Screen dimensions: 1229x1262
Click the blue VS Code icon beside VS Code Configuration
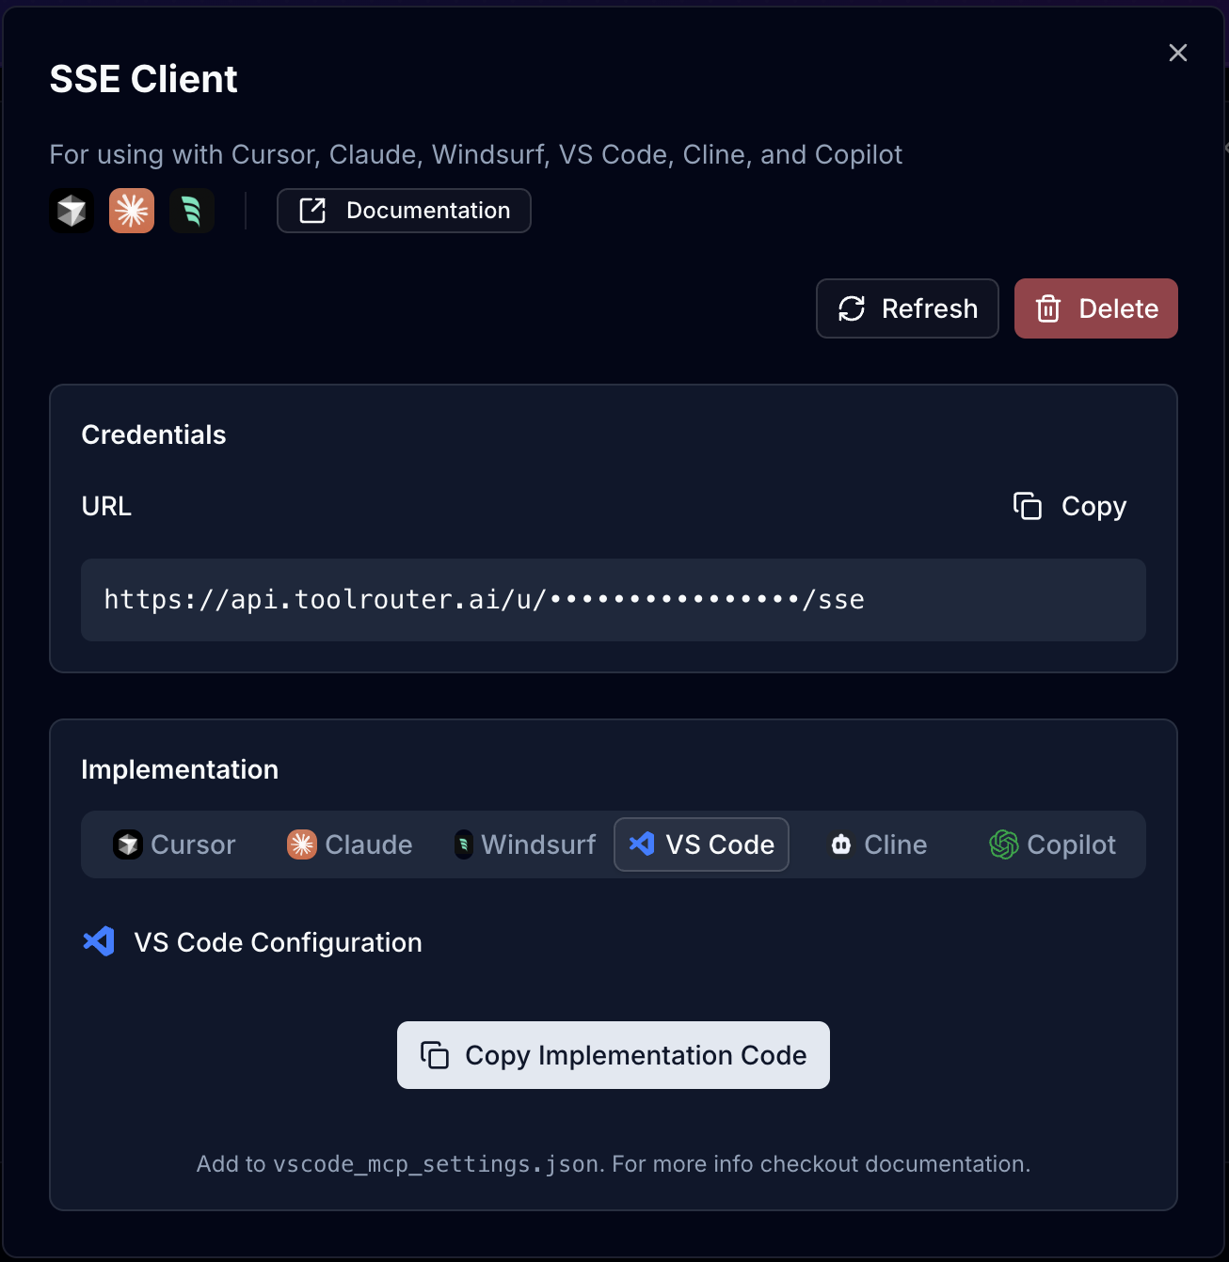pyautogui.click(x=99, y=941)
